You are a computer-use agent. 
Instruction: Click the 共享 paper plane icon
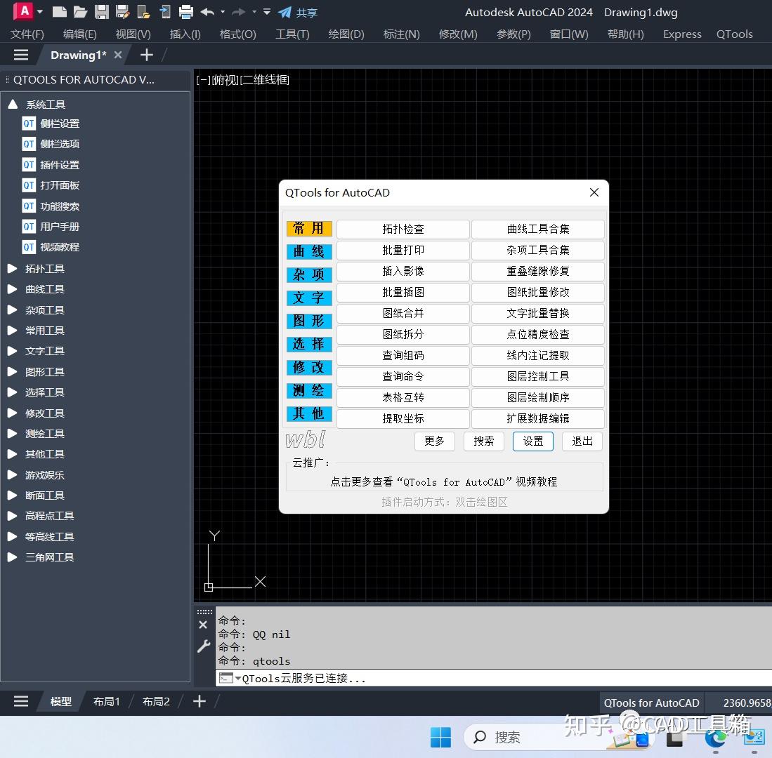click(285, 12)
